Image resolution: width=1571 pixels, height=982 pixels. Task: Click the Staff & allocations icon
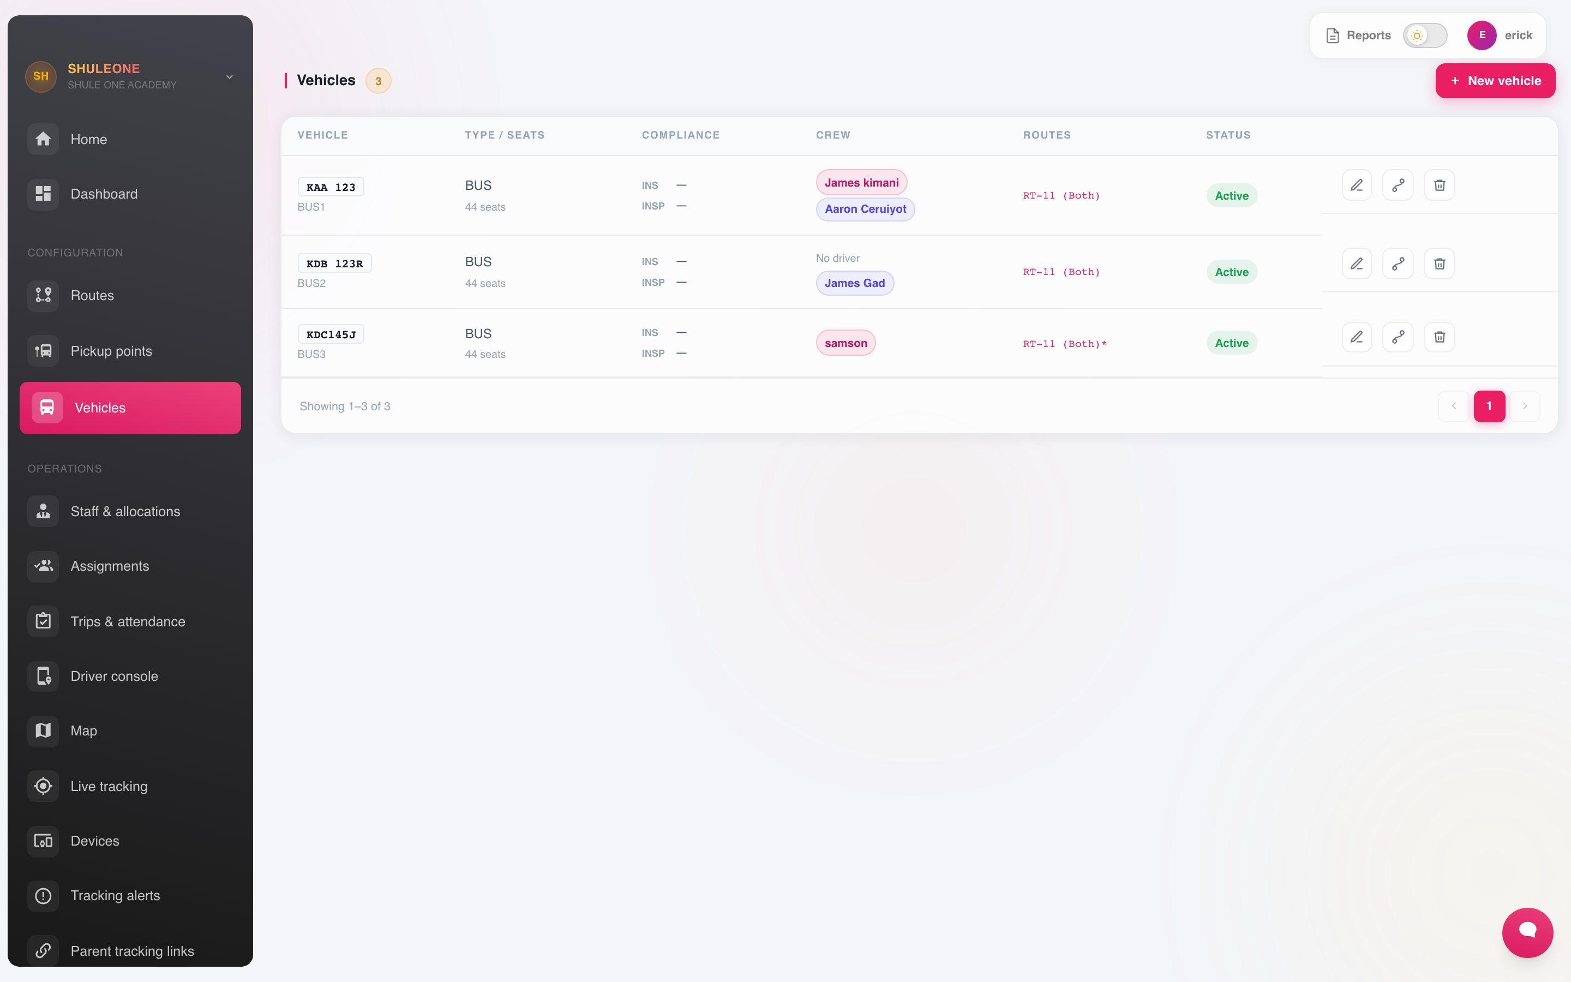tap(43, 511)
